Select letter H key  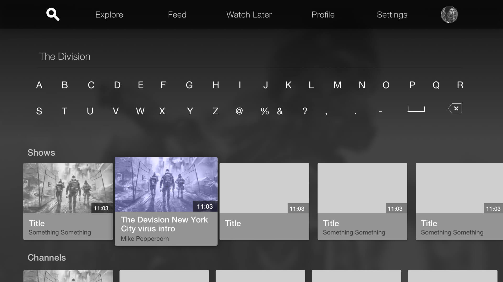pos(216,85)
